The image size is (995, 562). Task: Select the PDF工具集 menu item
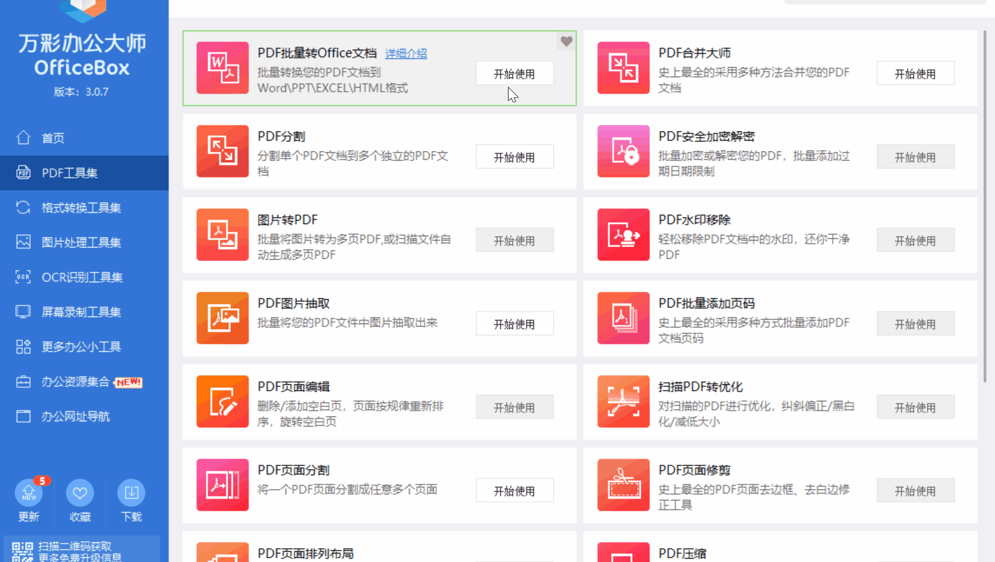pyautogui.click(x=84, y=173)
